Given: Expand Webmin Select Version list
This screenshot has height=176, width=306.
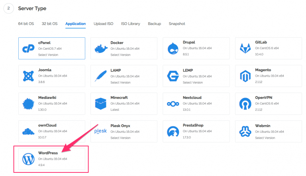Looking at the screenshot, I should (x=265, y=138).
